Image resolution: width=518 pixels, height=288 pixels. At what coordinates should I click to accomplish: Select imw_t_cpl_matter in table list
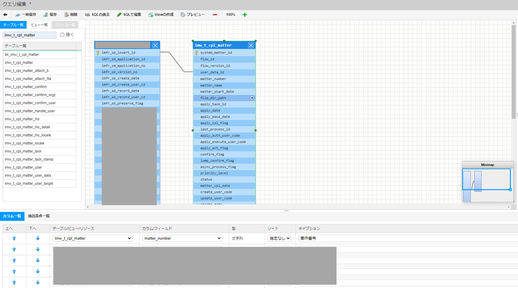[x=40, y=63]
